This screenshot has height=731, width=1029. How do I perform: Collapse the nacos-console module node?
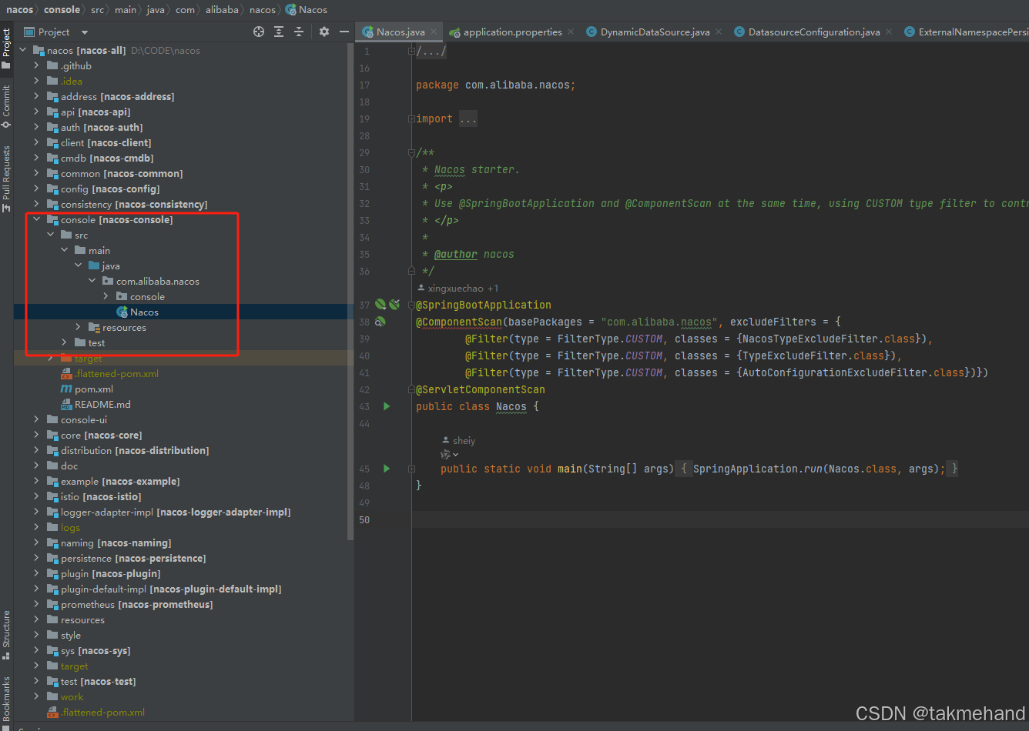coord(36,219)
